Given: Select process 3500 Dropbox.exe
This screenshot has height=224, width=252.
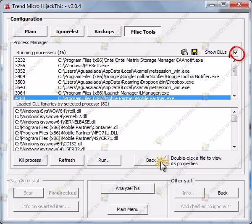Looking at the screenshot, I should click(122, 82).
